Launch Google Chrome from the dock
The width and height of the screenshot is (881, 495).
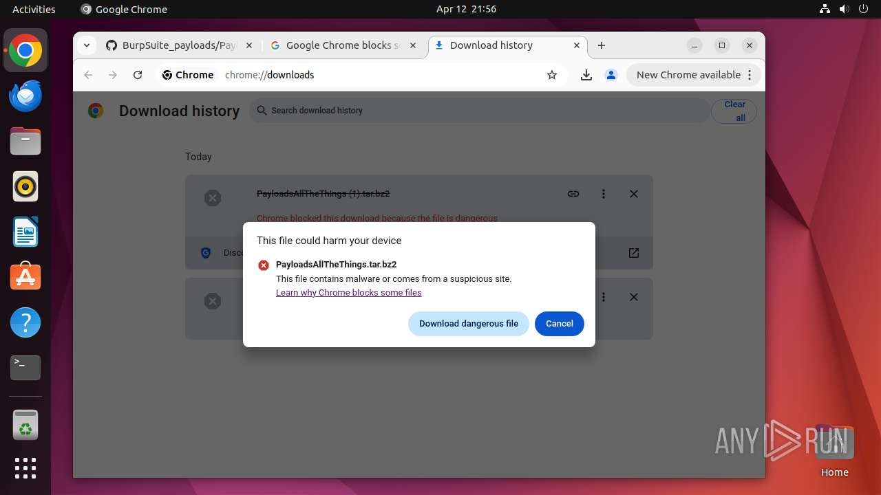(x=25, y=50)
